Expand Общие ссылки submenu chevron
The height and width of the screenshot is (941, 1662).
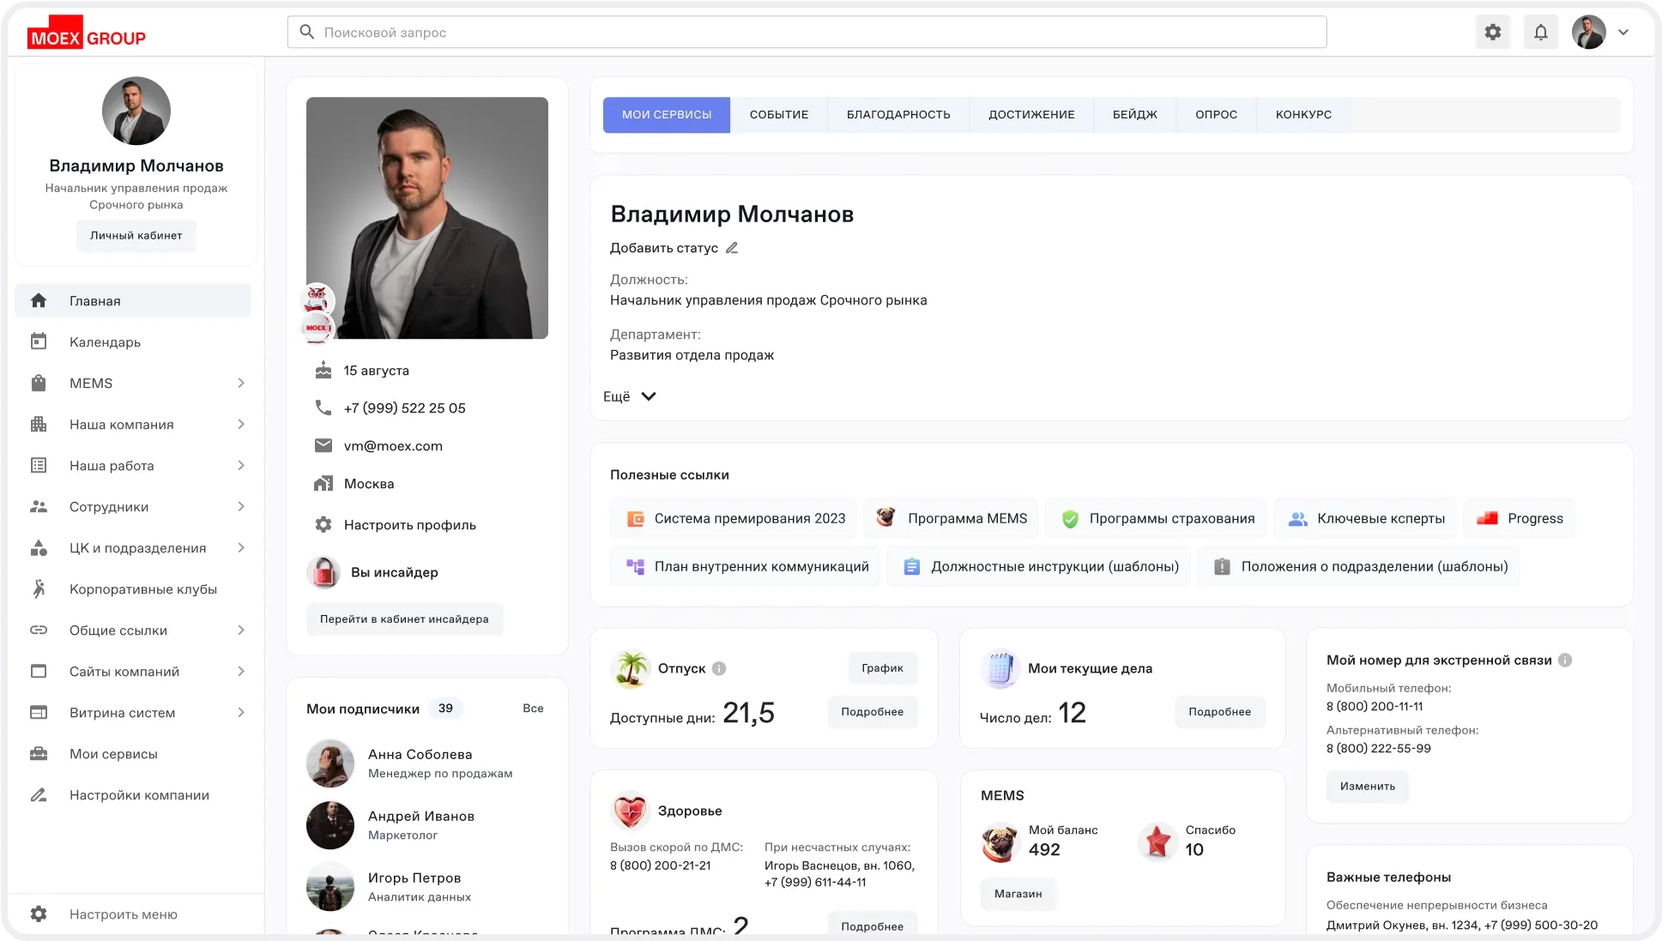pos(241,630)
